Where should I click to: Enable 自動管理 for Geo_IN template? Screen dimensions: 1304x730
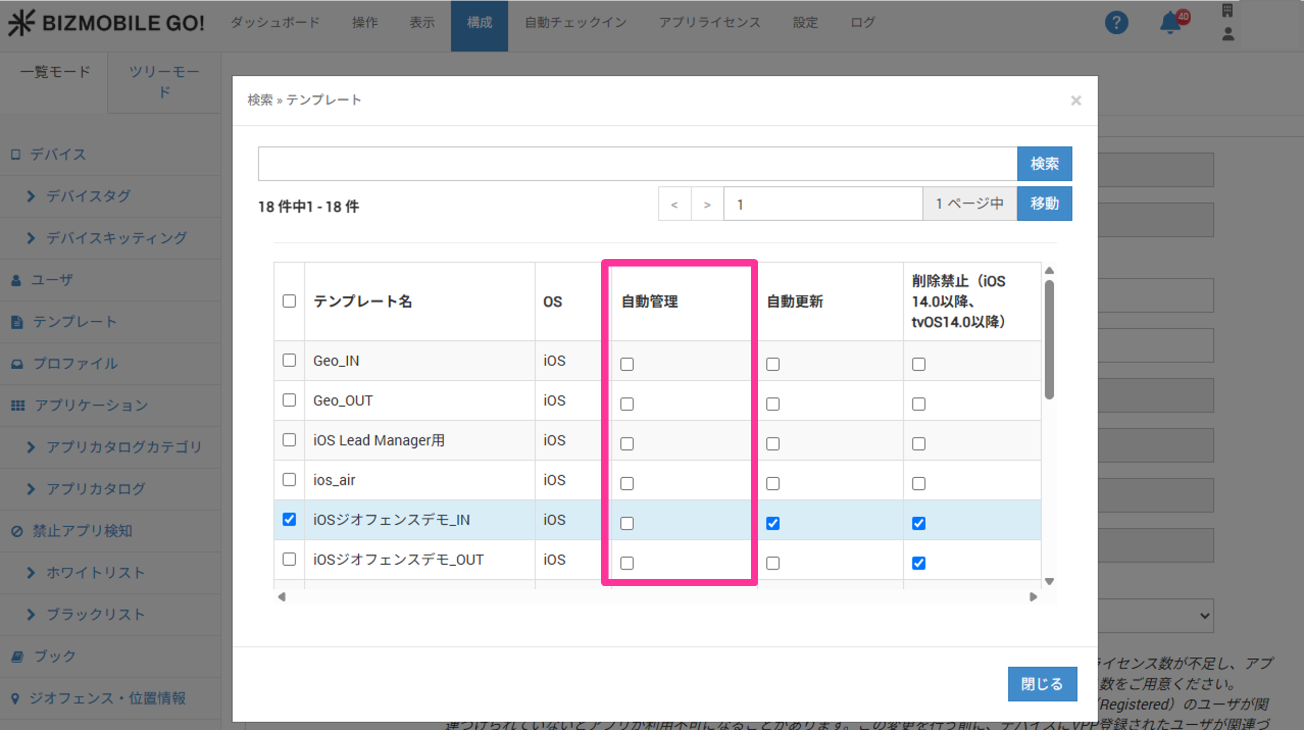pyautogui.click(x=627, y=364)
